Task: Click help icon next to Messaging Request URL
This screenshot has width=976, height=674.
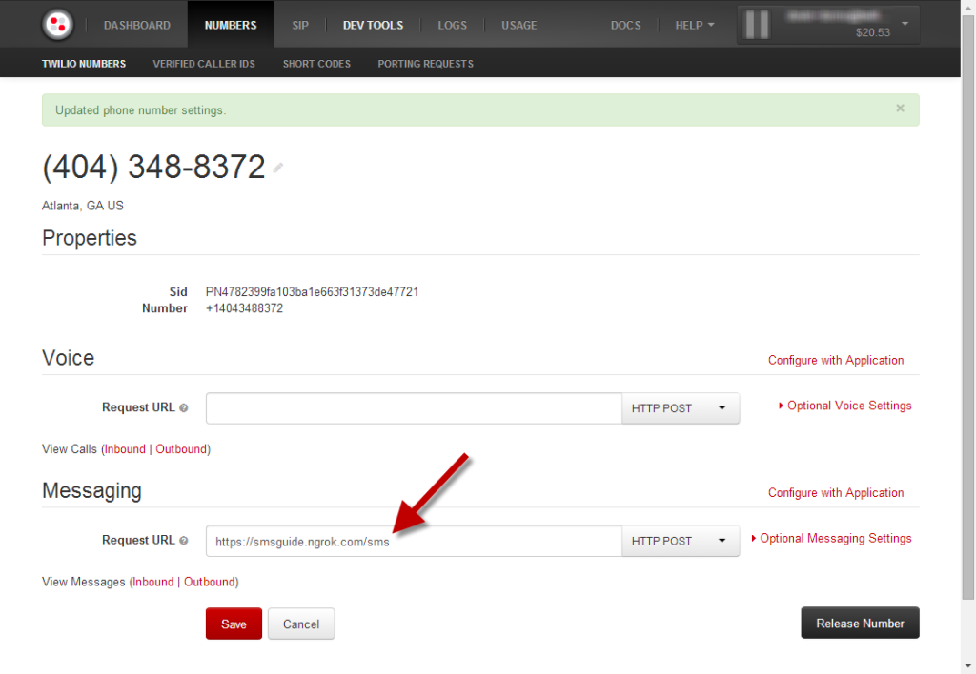Action: (184, 541)
